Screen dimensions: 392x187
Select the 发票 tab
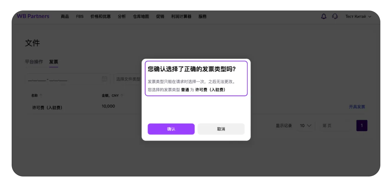pos(53,62)
